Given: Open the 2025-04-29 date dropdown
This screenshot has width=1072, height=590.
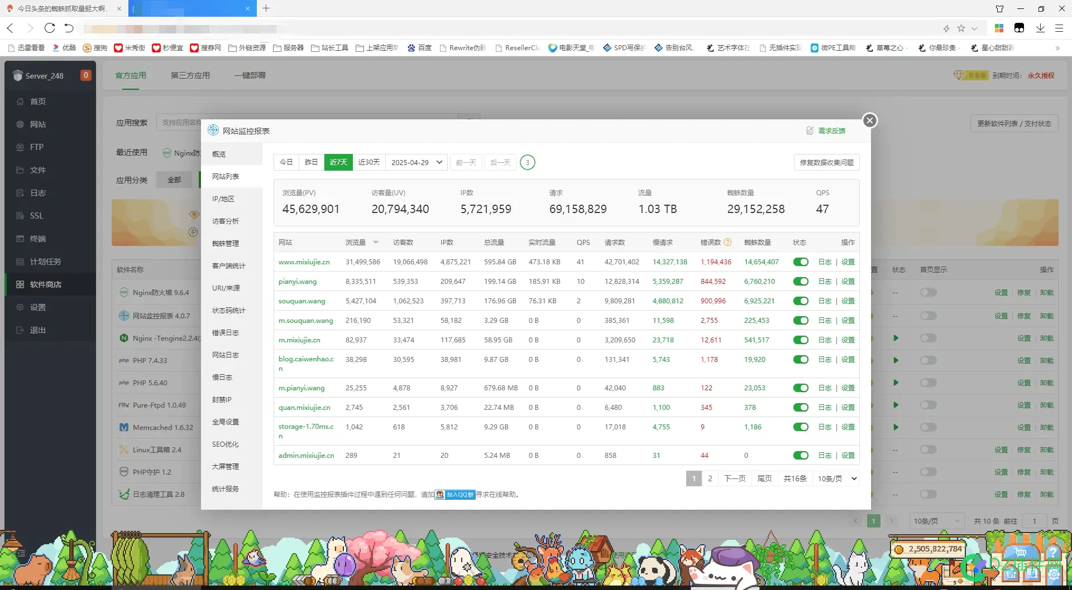Looking at the screenshot, I should (x=417, y=162).
